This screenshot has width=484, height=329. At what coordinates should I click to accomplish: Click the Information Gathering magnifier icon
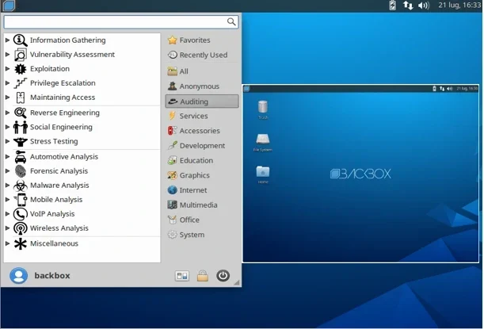pyautogui.click(x=21, y=40)
